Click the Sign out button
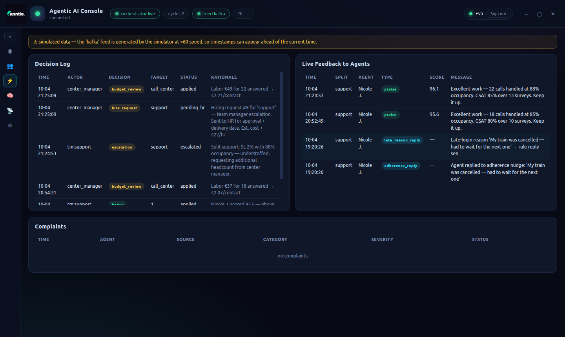Screen dimensions: 565x337 [x=498, y=14]
